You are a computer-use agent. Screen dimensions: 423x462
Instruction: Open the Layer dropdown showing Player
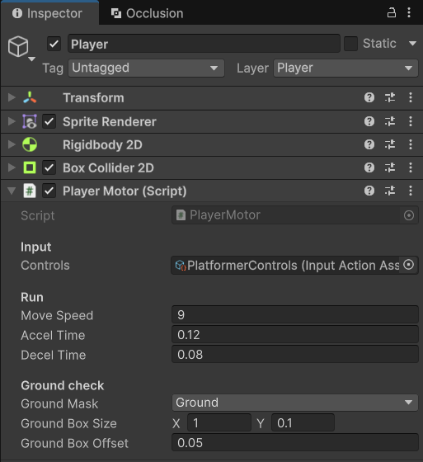[345, 68]
